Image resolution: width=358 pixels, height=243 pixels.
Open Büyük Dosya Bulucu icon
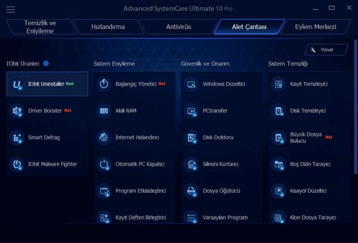pos(278,137)
